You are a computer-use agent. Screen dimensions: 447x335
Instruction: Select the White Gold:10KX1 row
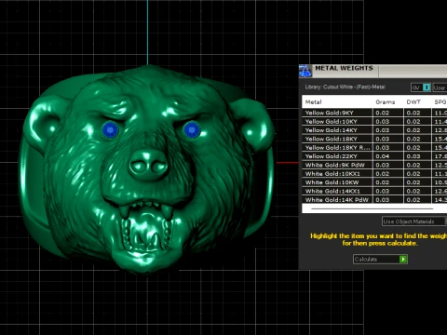pos(374,173)
